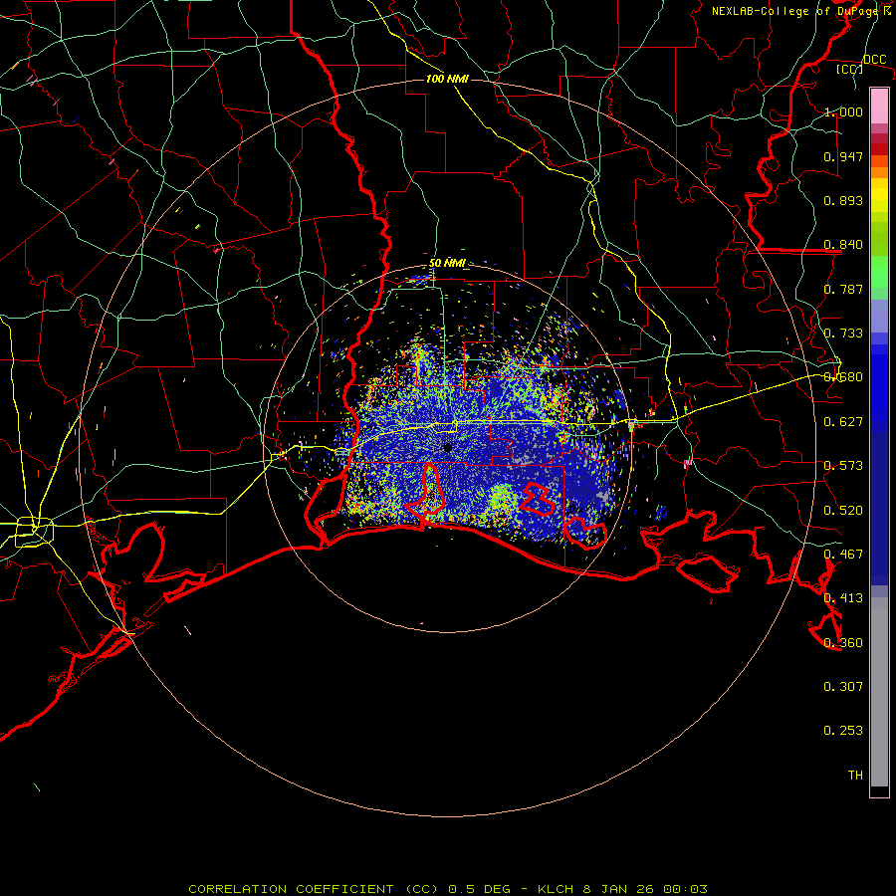This screenshot has height=896, width=896.
Task: Click the 0.680 color scale value
Action: point(843,377)
